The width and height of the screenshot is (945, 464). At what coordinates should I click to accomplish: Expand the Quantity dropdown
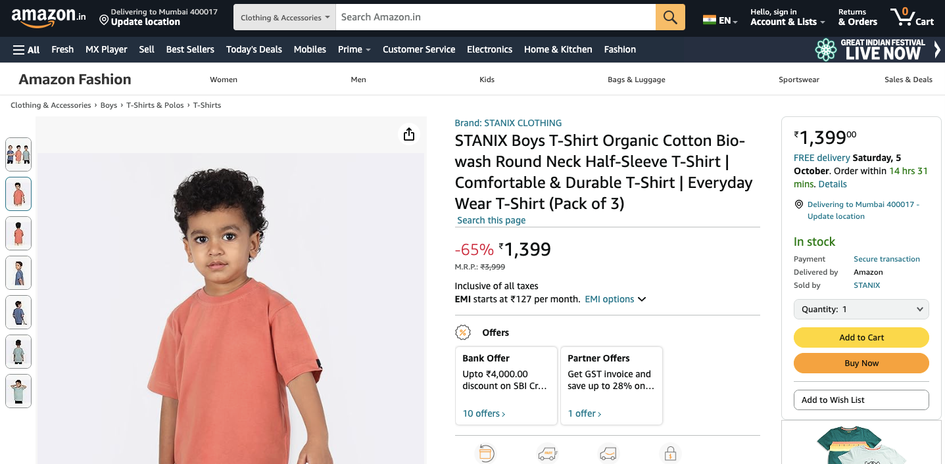click(x=861, y=309)
